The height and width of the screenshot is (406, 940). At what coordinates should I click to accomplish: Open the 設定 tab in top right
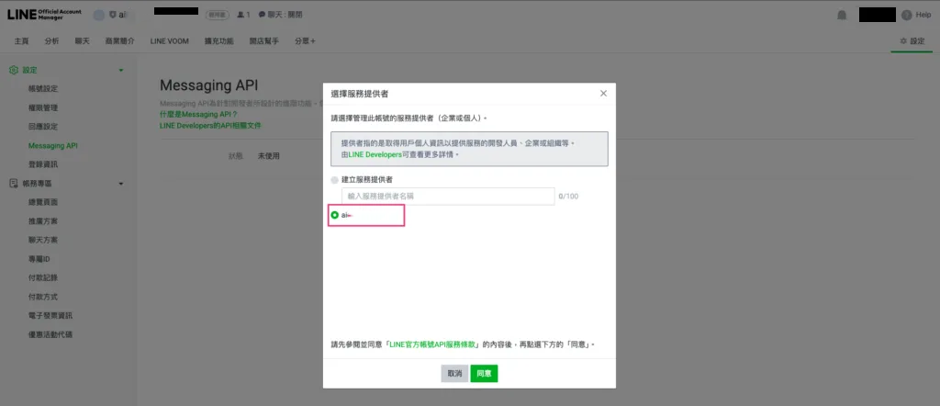tap(912, 41)
